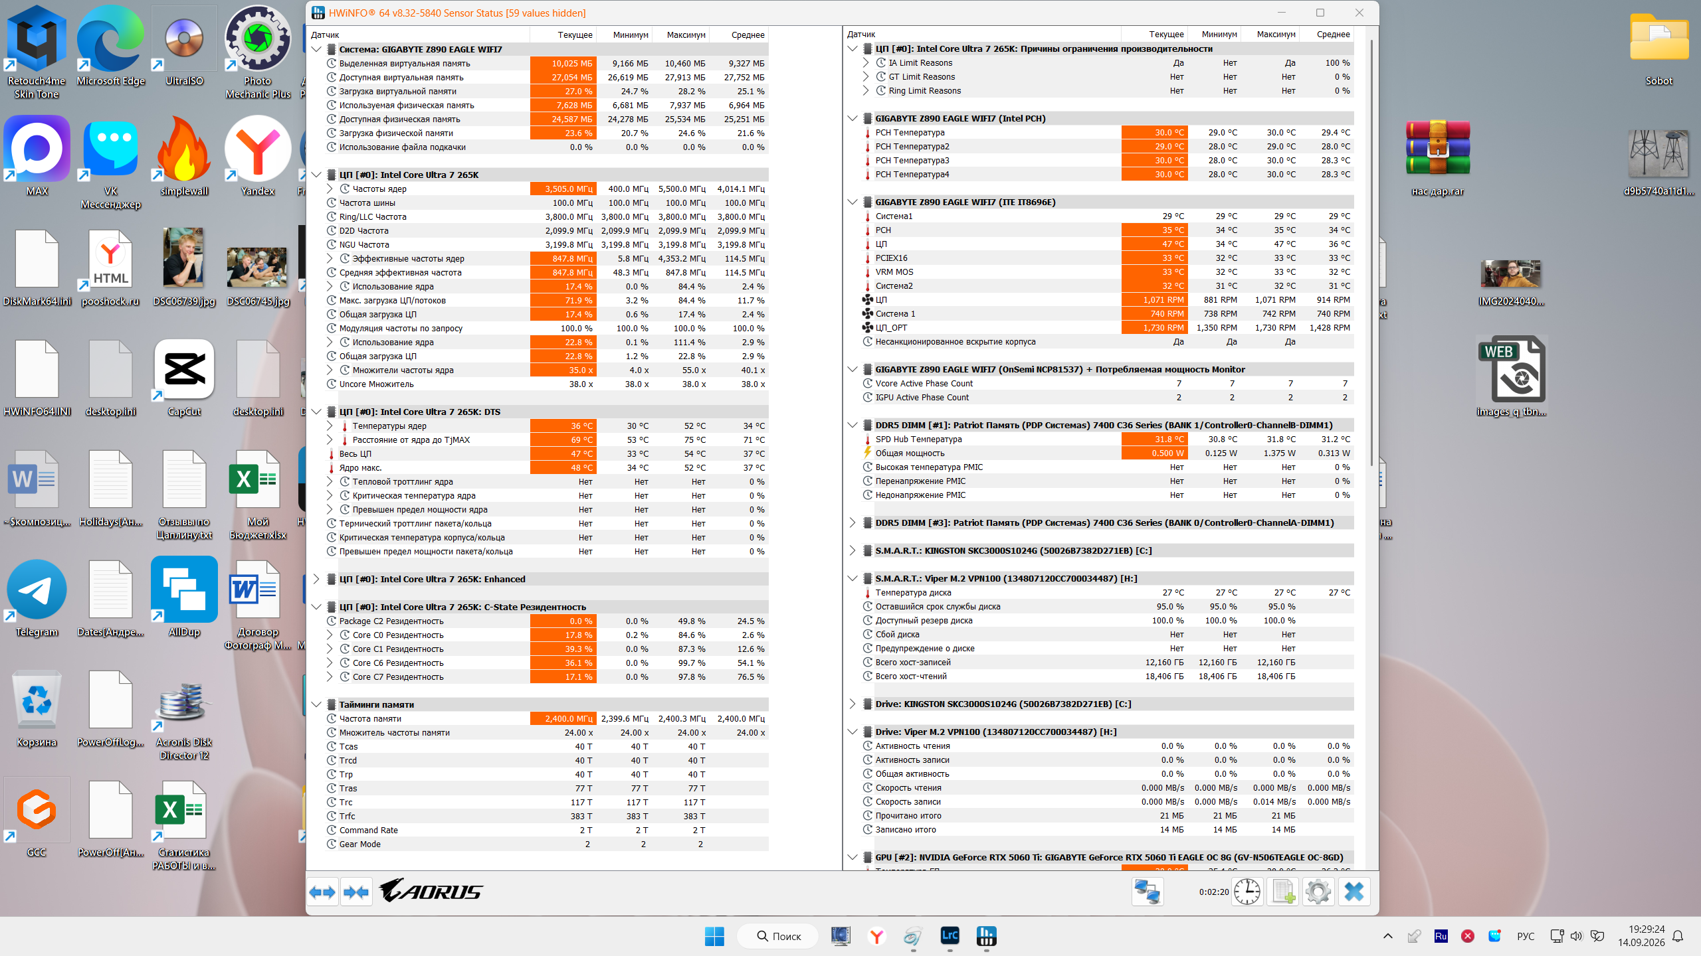This screenshot has width=1701, height=956.
Task: Collapse the GPU [#2] NVIDIA GeForce RTX 5060 Ti group
Action: tap(853, 857)
